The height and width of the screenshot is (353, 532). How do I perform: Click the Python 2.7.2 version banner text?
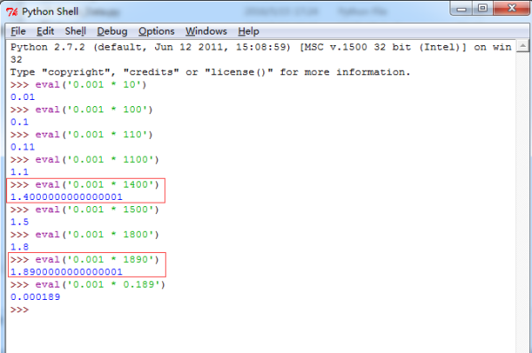48,47
